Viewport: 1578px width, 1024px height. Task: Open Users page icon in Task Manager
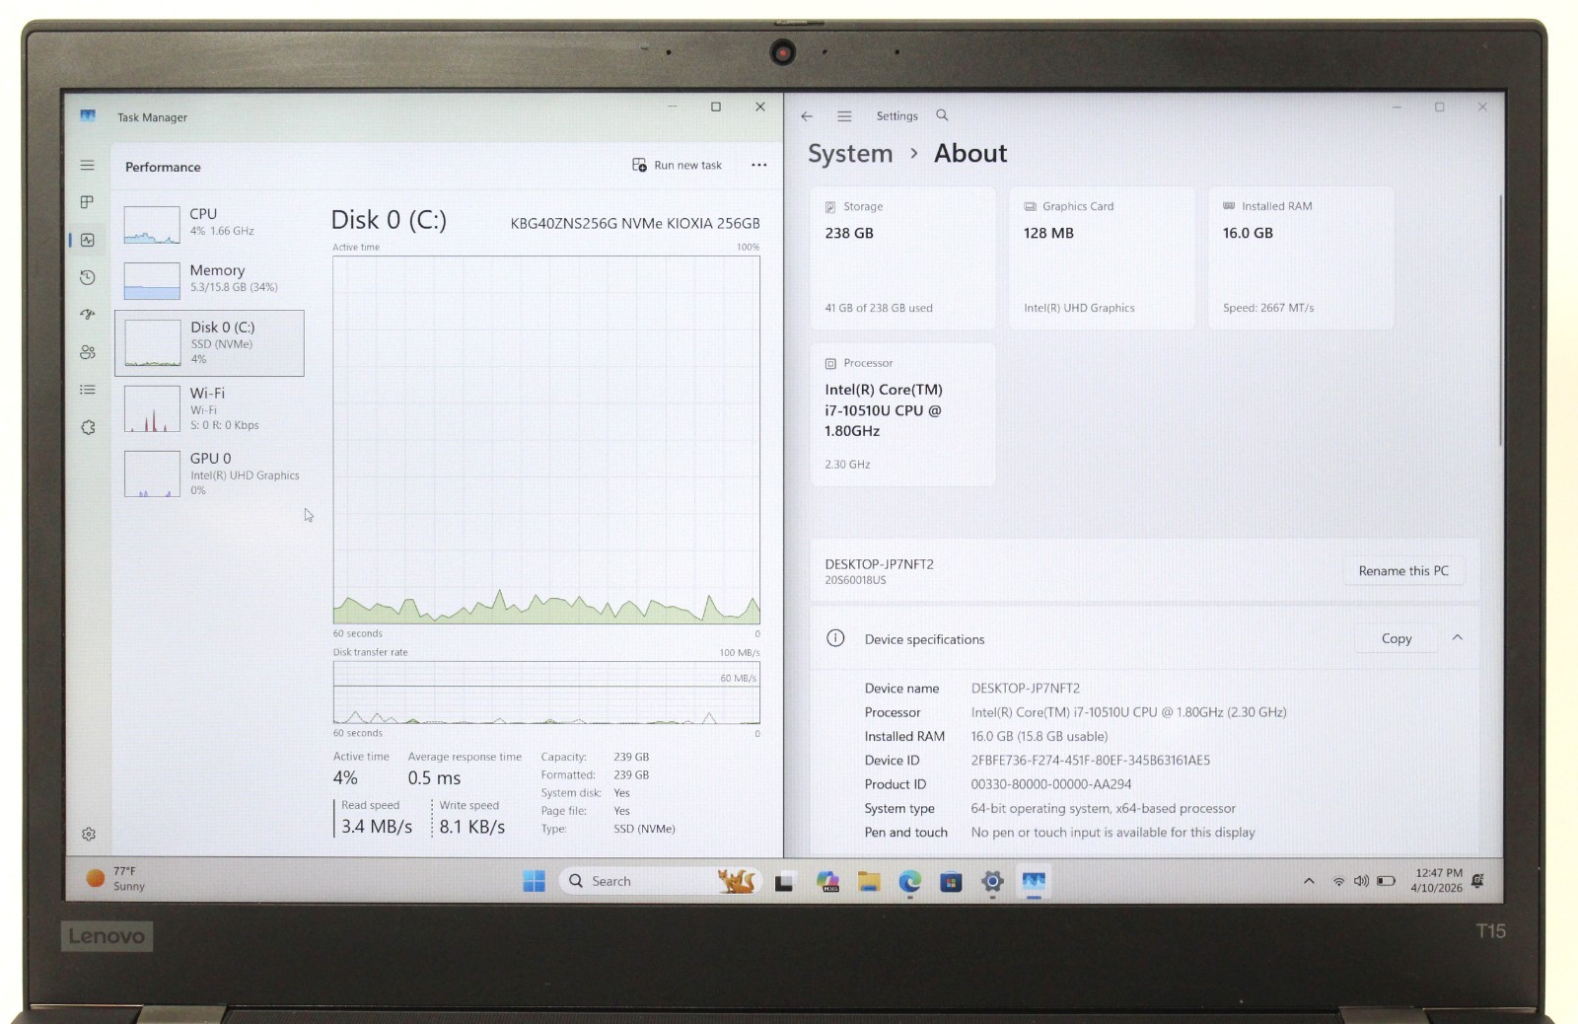[88, 352]
